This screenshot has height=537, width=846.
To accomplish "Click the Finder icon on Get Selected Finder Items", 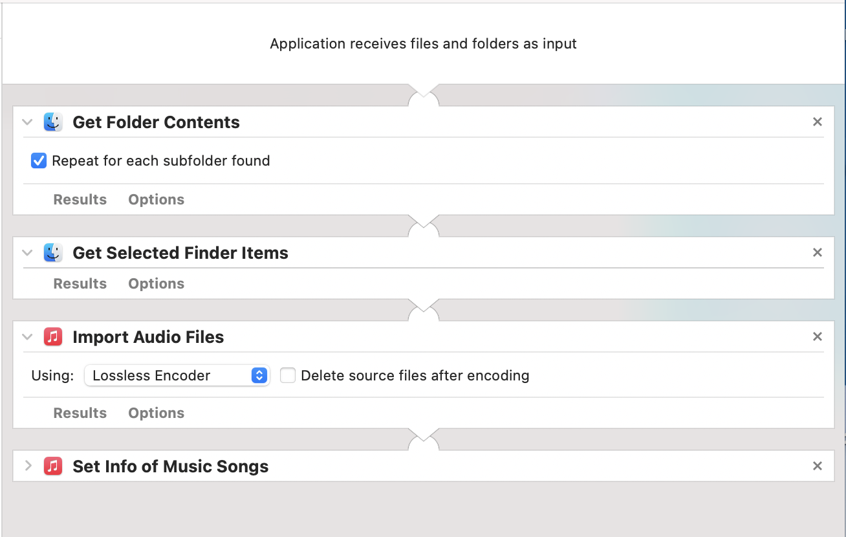I will tap(53, 253).
